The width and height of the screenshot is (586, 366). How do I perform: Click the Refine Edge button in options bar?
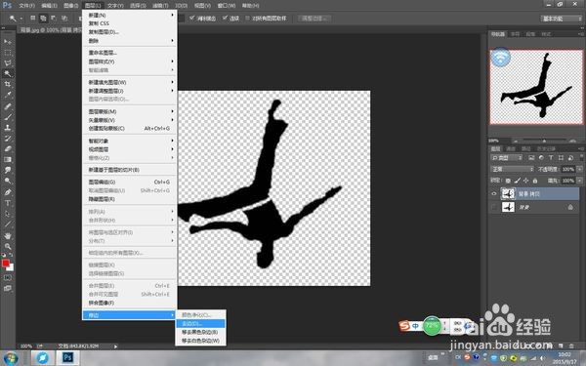[x=314, y=19]
